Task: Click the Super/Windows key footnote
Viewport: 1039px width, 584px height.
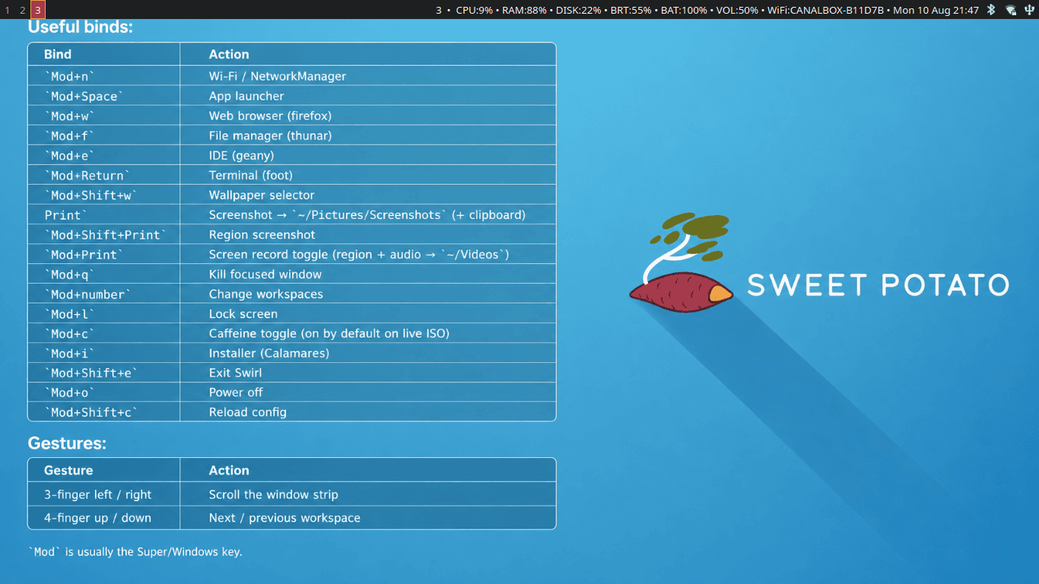Action: pyautogui.click(x=135, y=552)
